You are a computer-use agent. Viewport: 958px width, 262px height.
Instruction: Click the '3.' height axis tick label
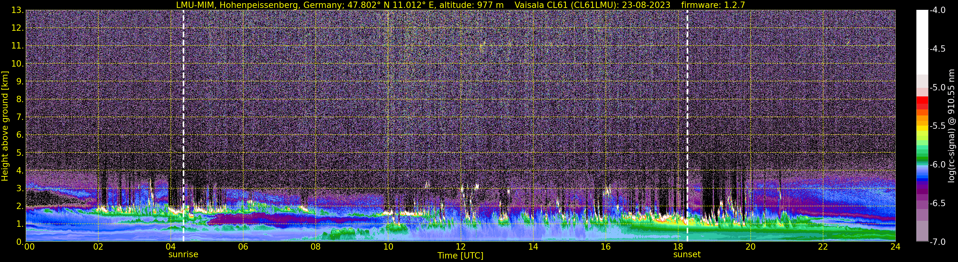point(20,188)
